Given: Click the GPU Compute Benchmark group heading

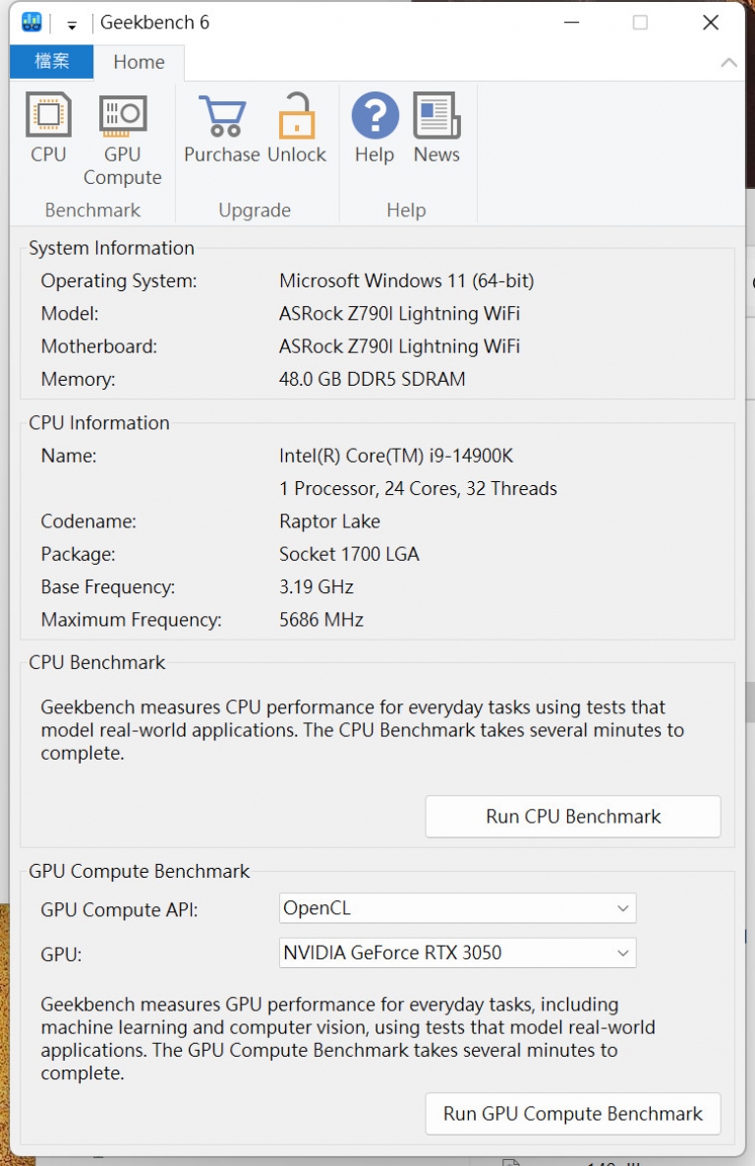Looking at the screenshot, I should point(139,872).
